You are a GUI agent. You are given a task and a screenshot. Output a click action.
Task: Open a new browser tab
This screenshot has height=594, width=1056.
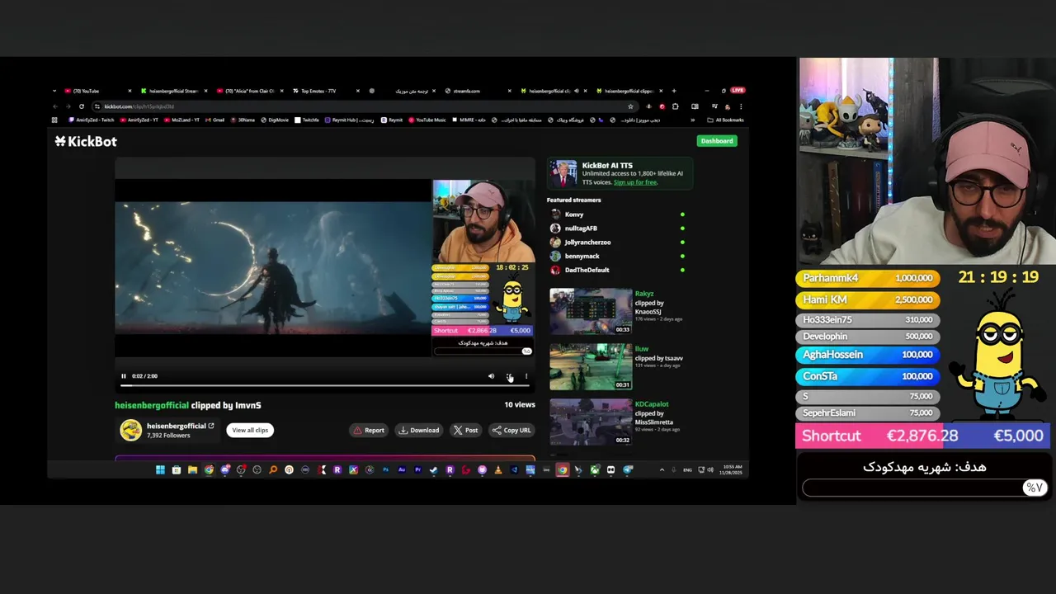click(674, 91)
